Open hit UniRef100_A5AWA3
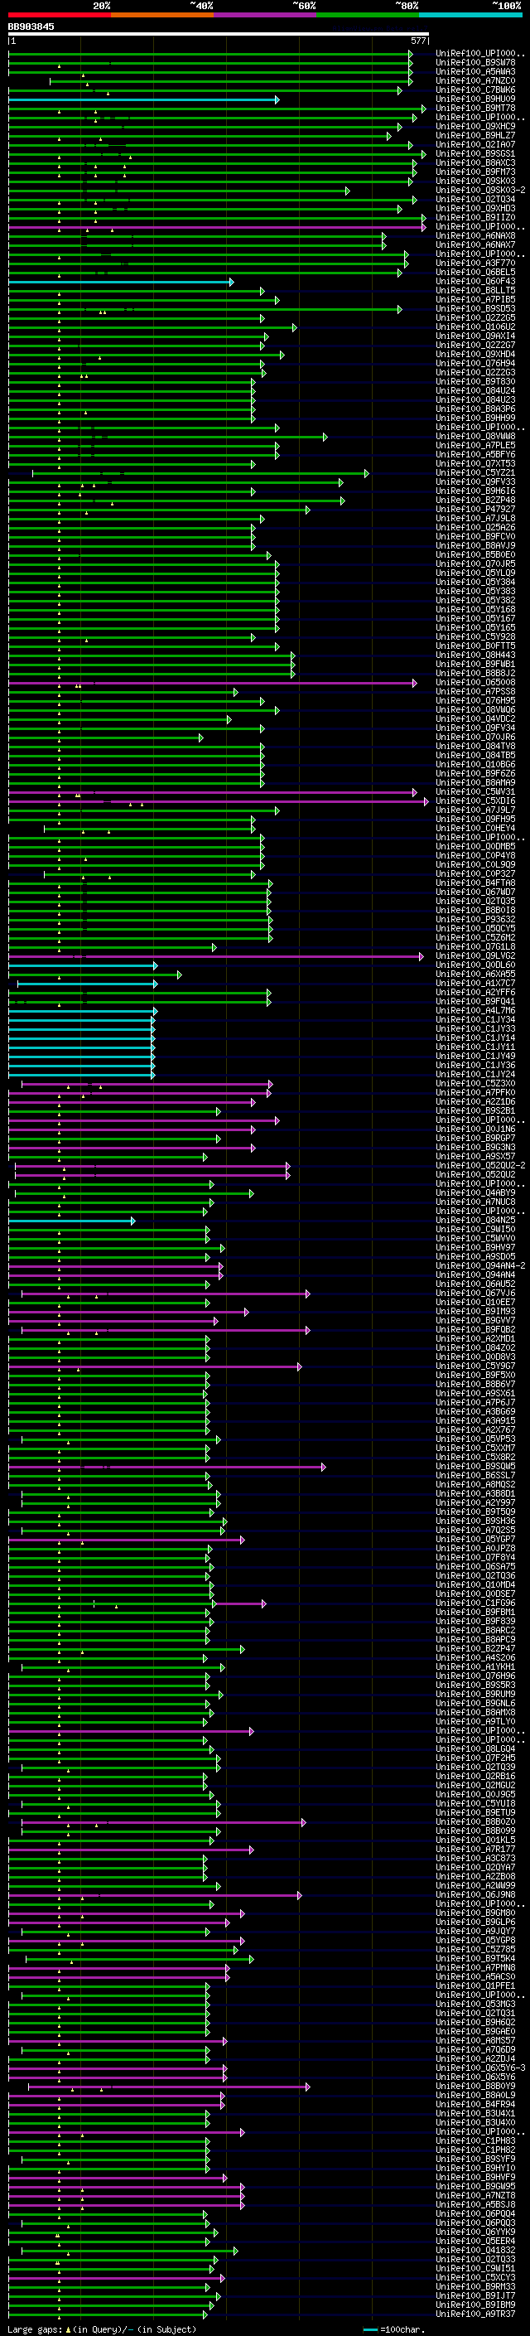The width and height of the screenshot is (530, 2336). (475, 71)
